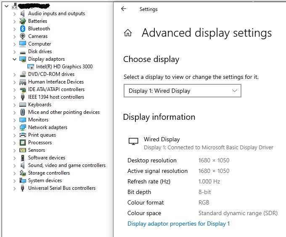This screenshot has height=237, width=286.
Task: Click the Wired Display monitor icon
Action: (133, 142)
